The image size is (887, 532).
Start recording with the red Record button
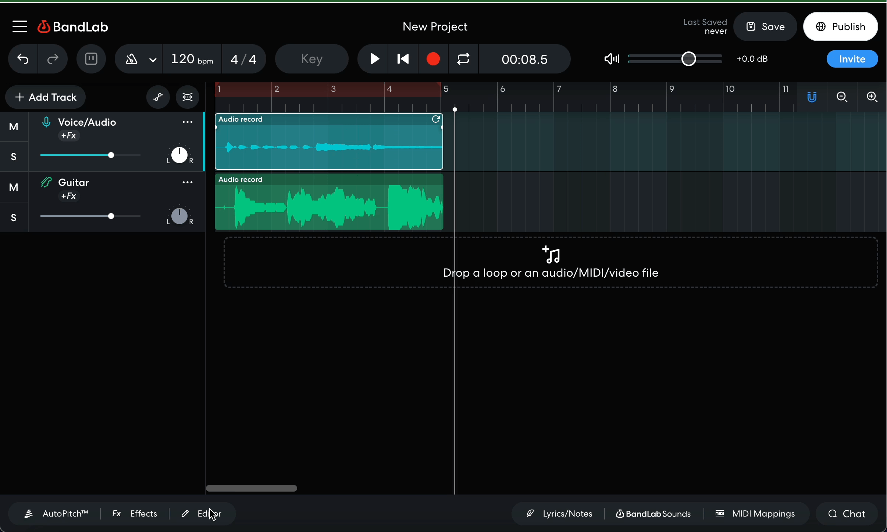point(433,59)
